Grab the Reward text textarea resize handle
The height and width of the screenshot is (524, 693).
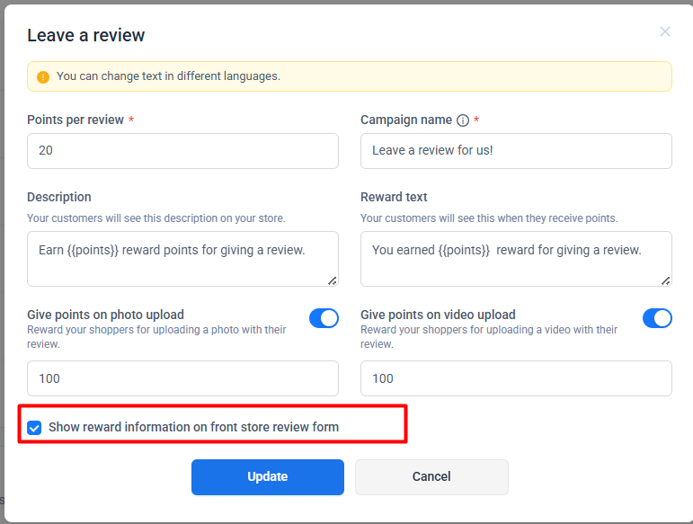tap(666, 280)
